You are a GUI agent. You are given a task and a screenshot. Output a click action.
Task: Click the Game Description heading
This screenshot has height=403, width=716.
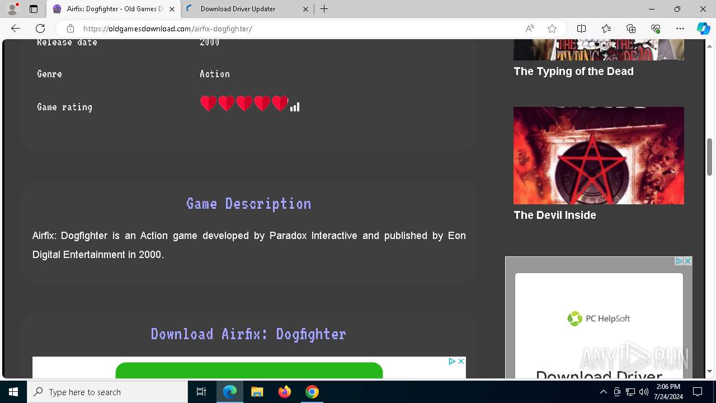[249, 204]
